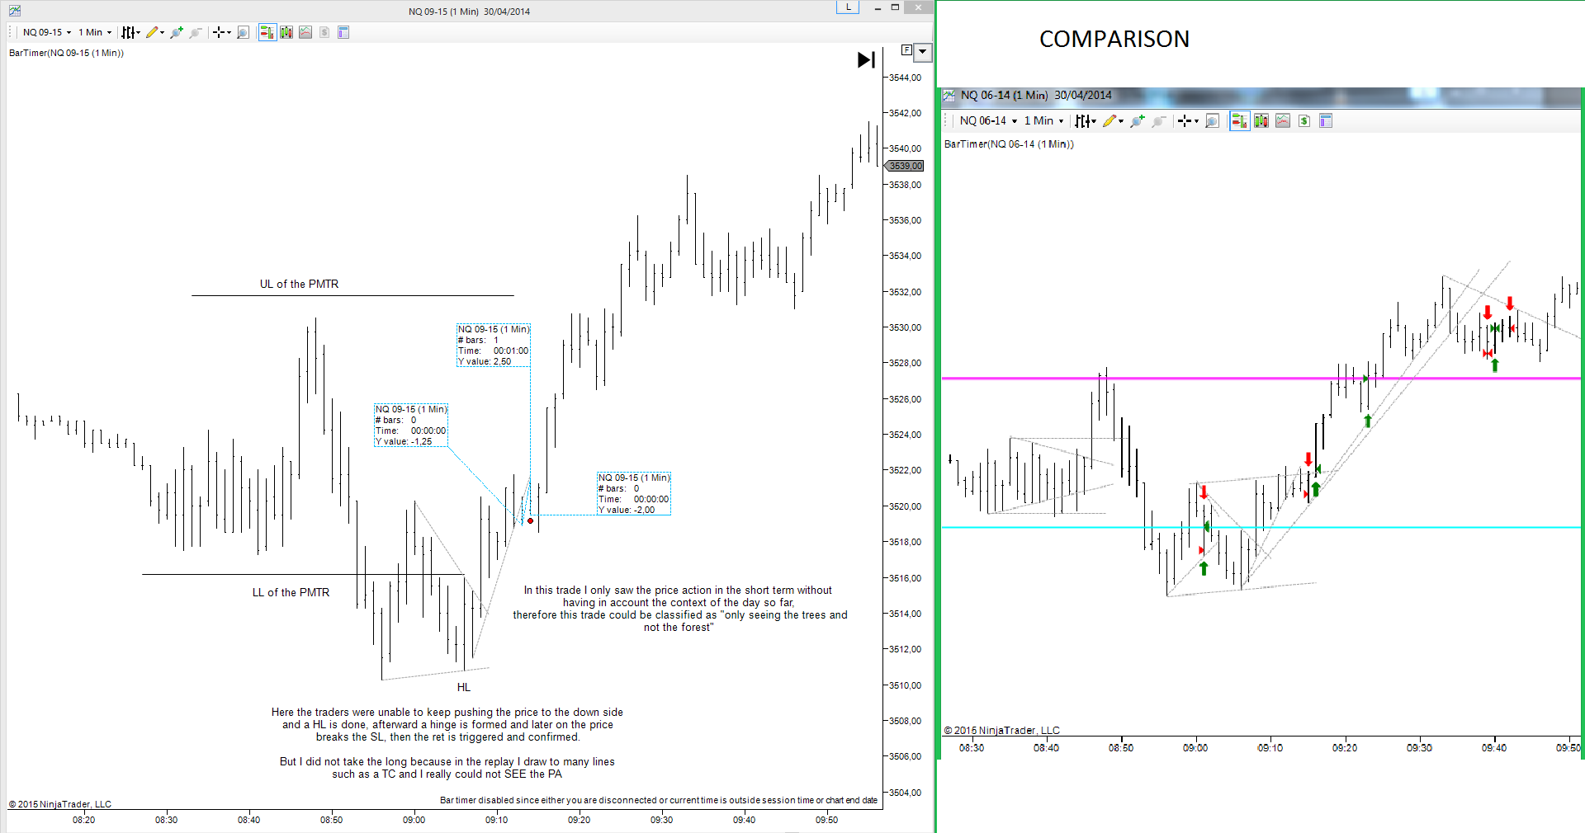Image resolution: width=1585 pixels, height=833 pixels.
Task: Select the 'HL' text annotation
Action: [464, 687]
